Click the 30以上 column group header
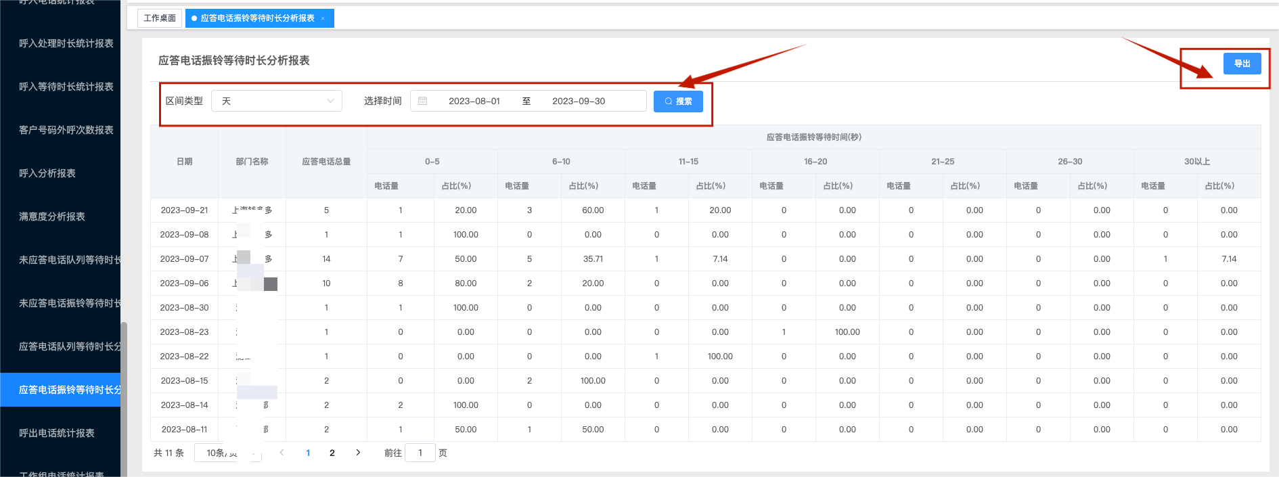The height and width of the screenshot is (477, 1279). click(1197, 162)
